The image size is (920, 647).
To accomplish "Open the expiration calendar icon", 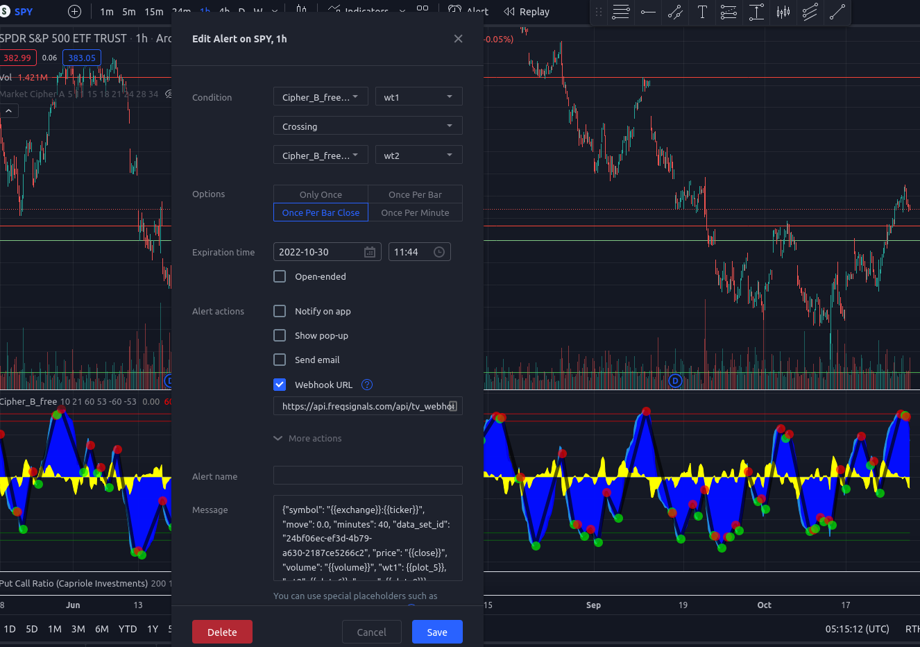I will coord(370,252).
